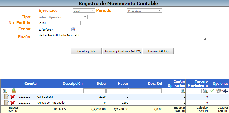Delete the Caja General row
This screenshot has width=229, height=113.
pos(12,97)
